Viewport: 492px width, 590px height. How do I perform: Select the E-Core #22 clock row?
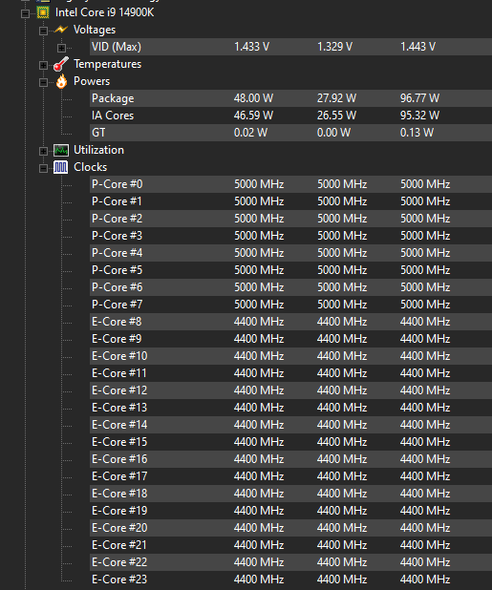[x=291, y=562]
